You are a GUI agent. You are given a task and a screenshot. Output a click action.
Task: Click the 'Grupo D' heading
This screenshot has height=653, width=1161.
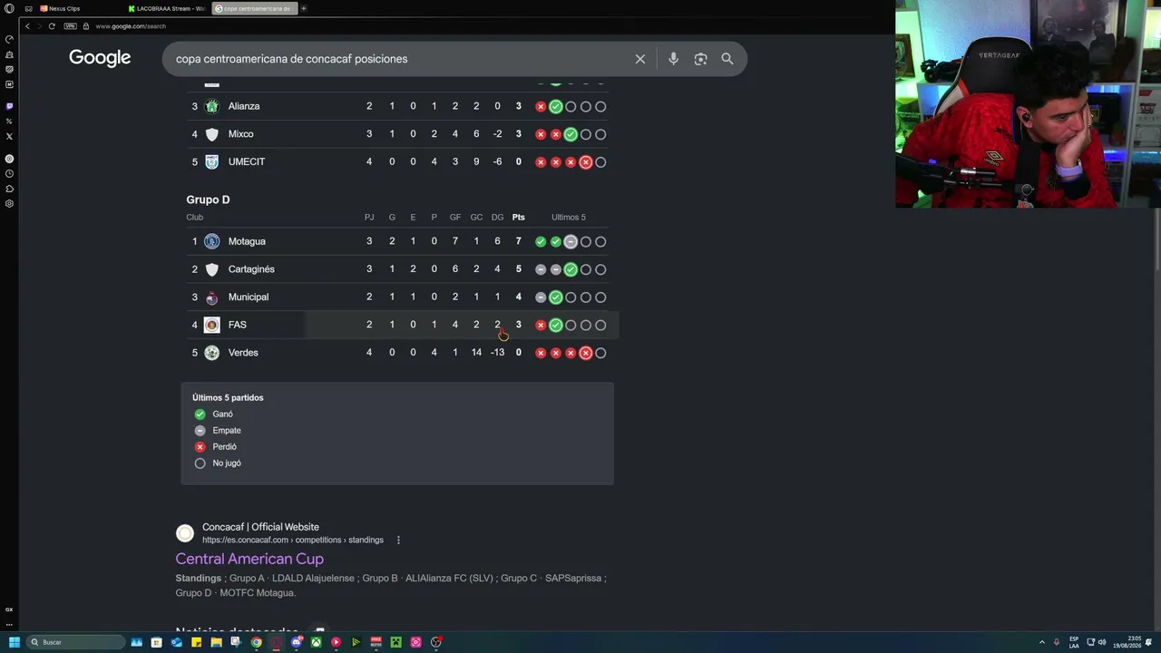click(x=208, y=200)
